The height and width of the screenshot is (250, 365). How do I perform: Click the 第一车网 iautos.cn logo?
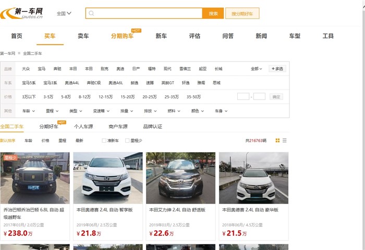coord(21,13)
